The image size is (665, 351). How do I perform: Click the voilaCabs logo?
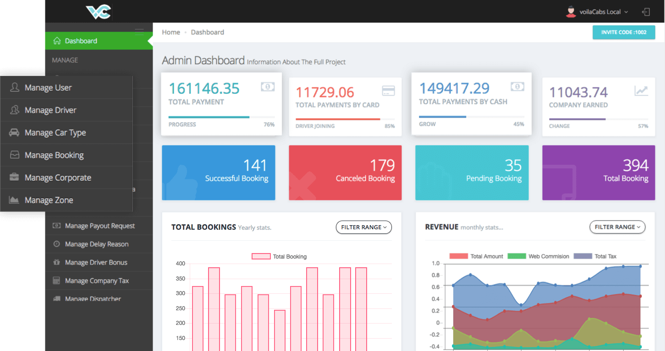coord(99,11)
